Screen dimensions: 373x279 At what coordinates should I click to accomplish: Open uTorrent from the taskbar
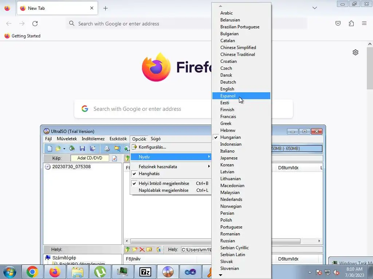coord(100,272)
